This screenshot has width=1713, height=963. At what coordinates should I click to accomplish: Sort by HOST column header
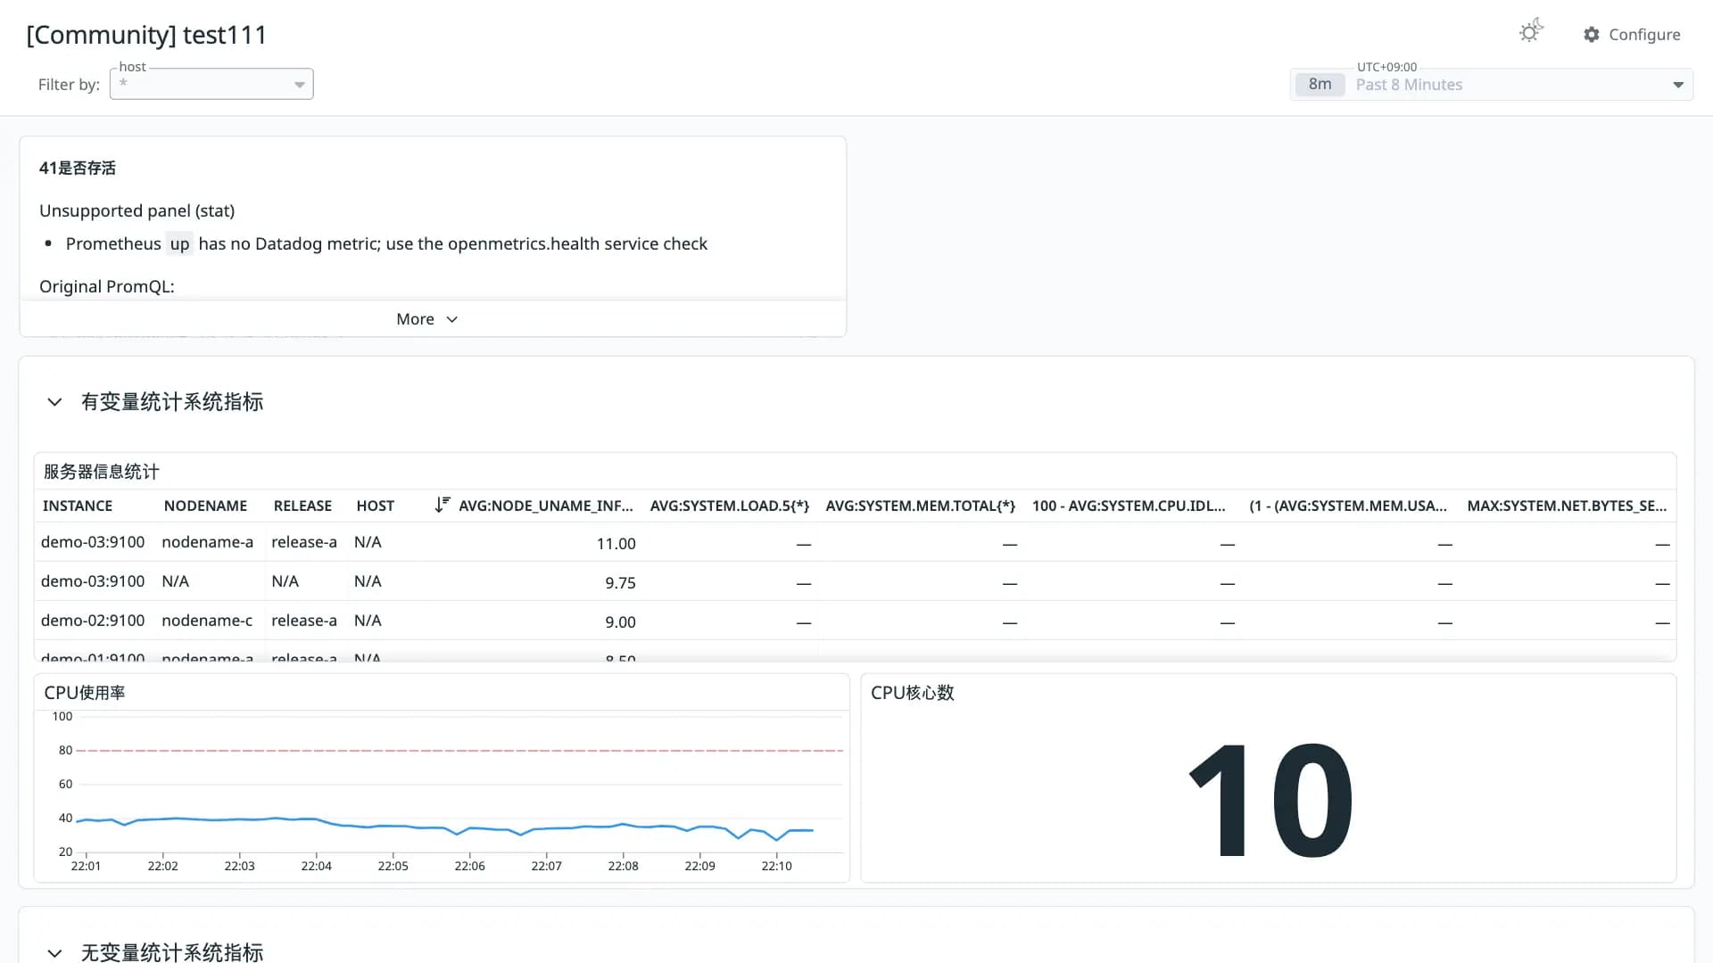(375, 506)
